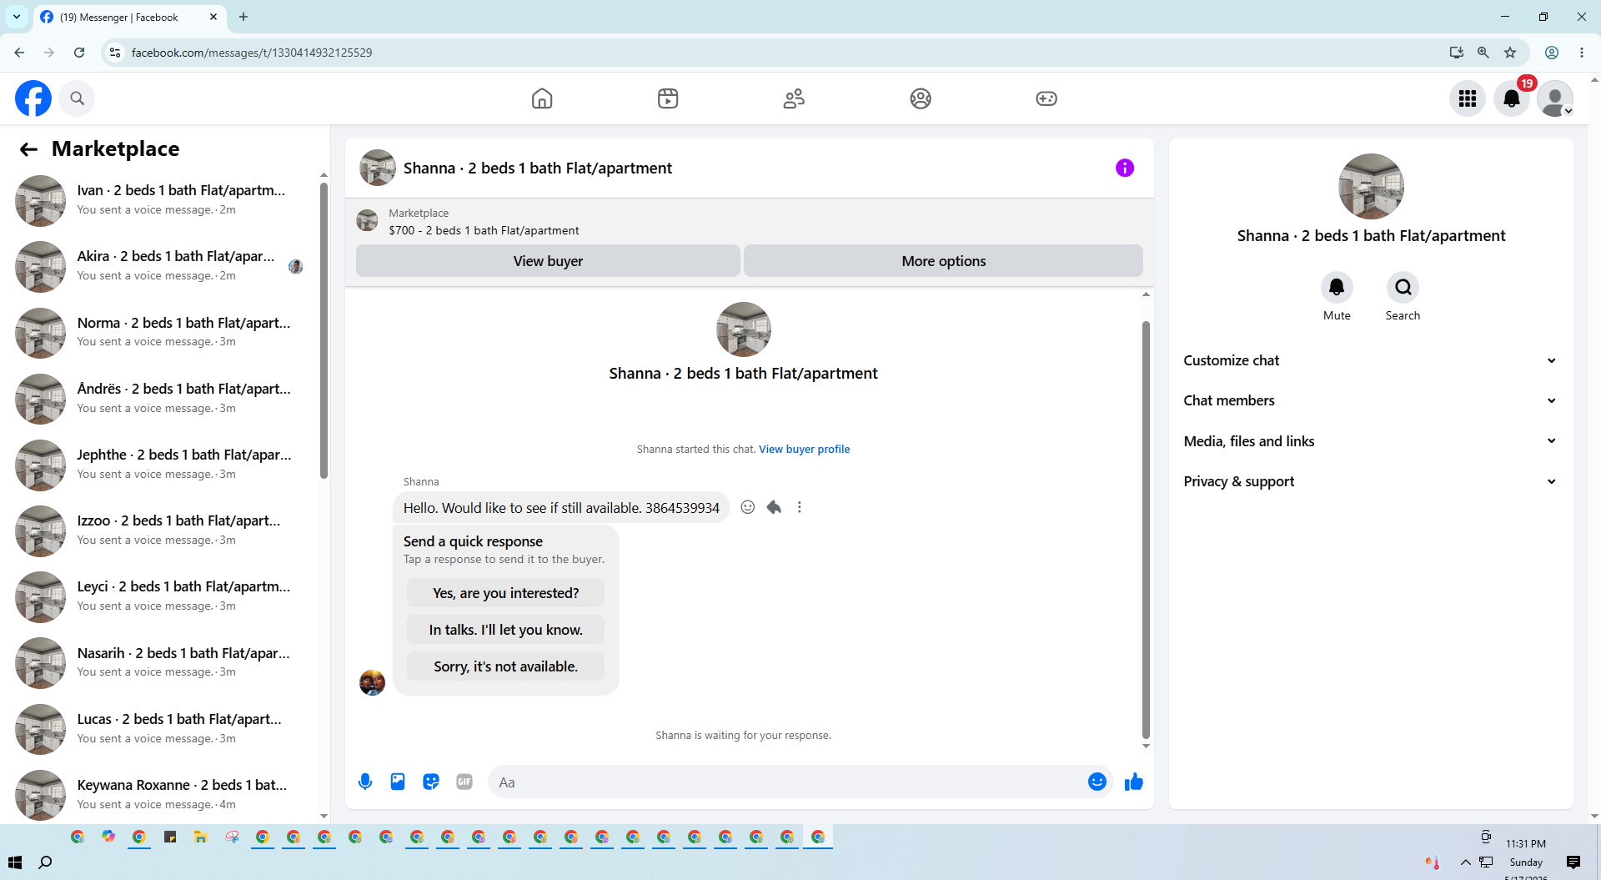Search in conversation icon
The height and width of the screenshot is (880, 1601).
[1403, 288]
